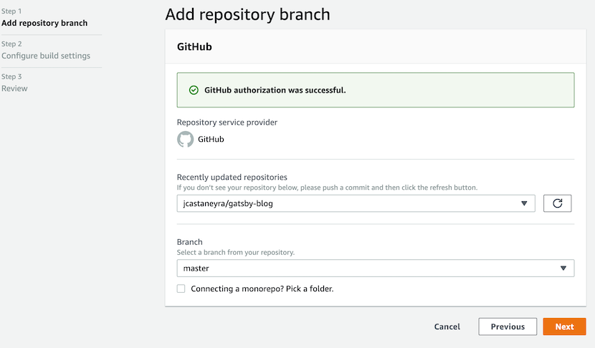Click the GitHub panel header title
This screenshot has width=595, height=348.
(194, 47)
